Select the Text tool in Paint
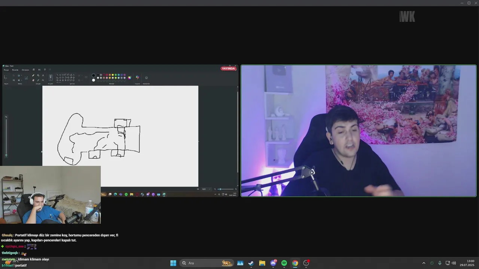Screen dimensions: 479x269 [x=43, y=75]
